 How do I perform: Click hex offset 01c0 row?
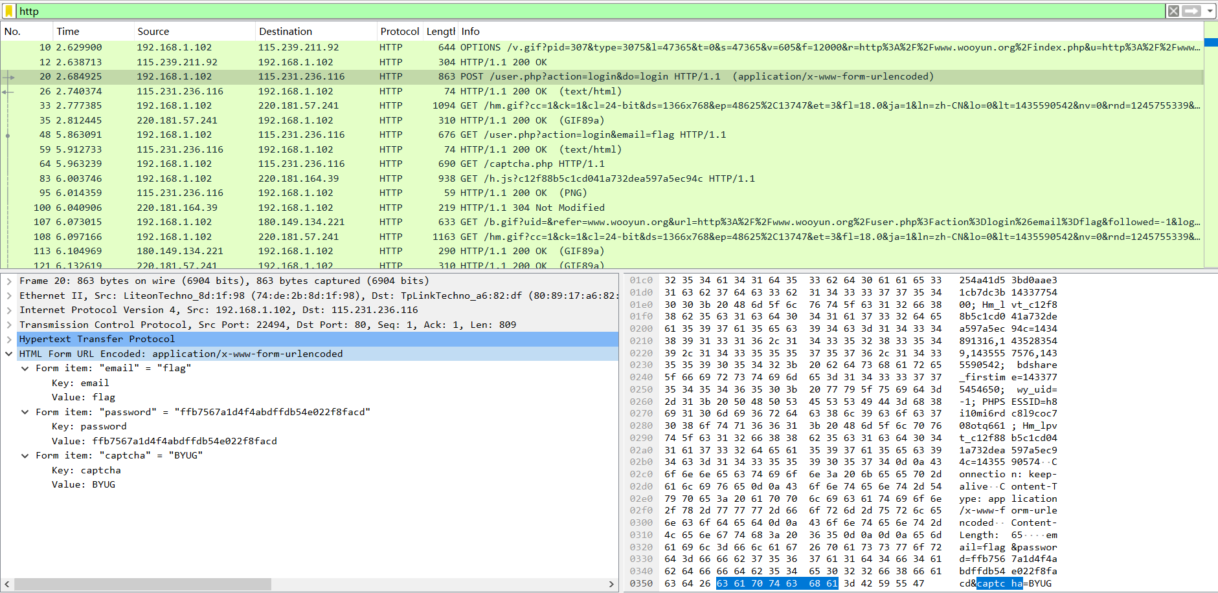(641, 280)
